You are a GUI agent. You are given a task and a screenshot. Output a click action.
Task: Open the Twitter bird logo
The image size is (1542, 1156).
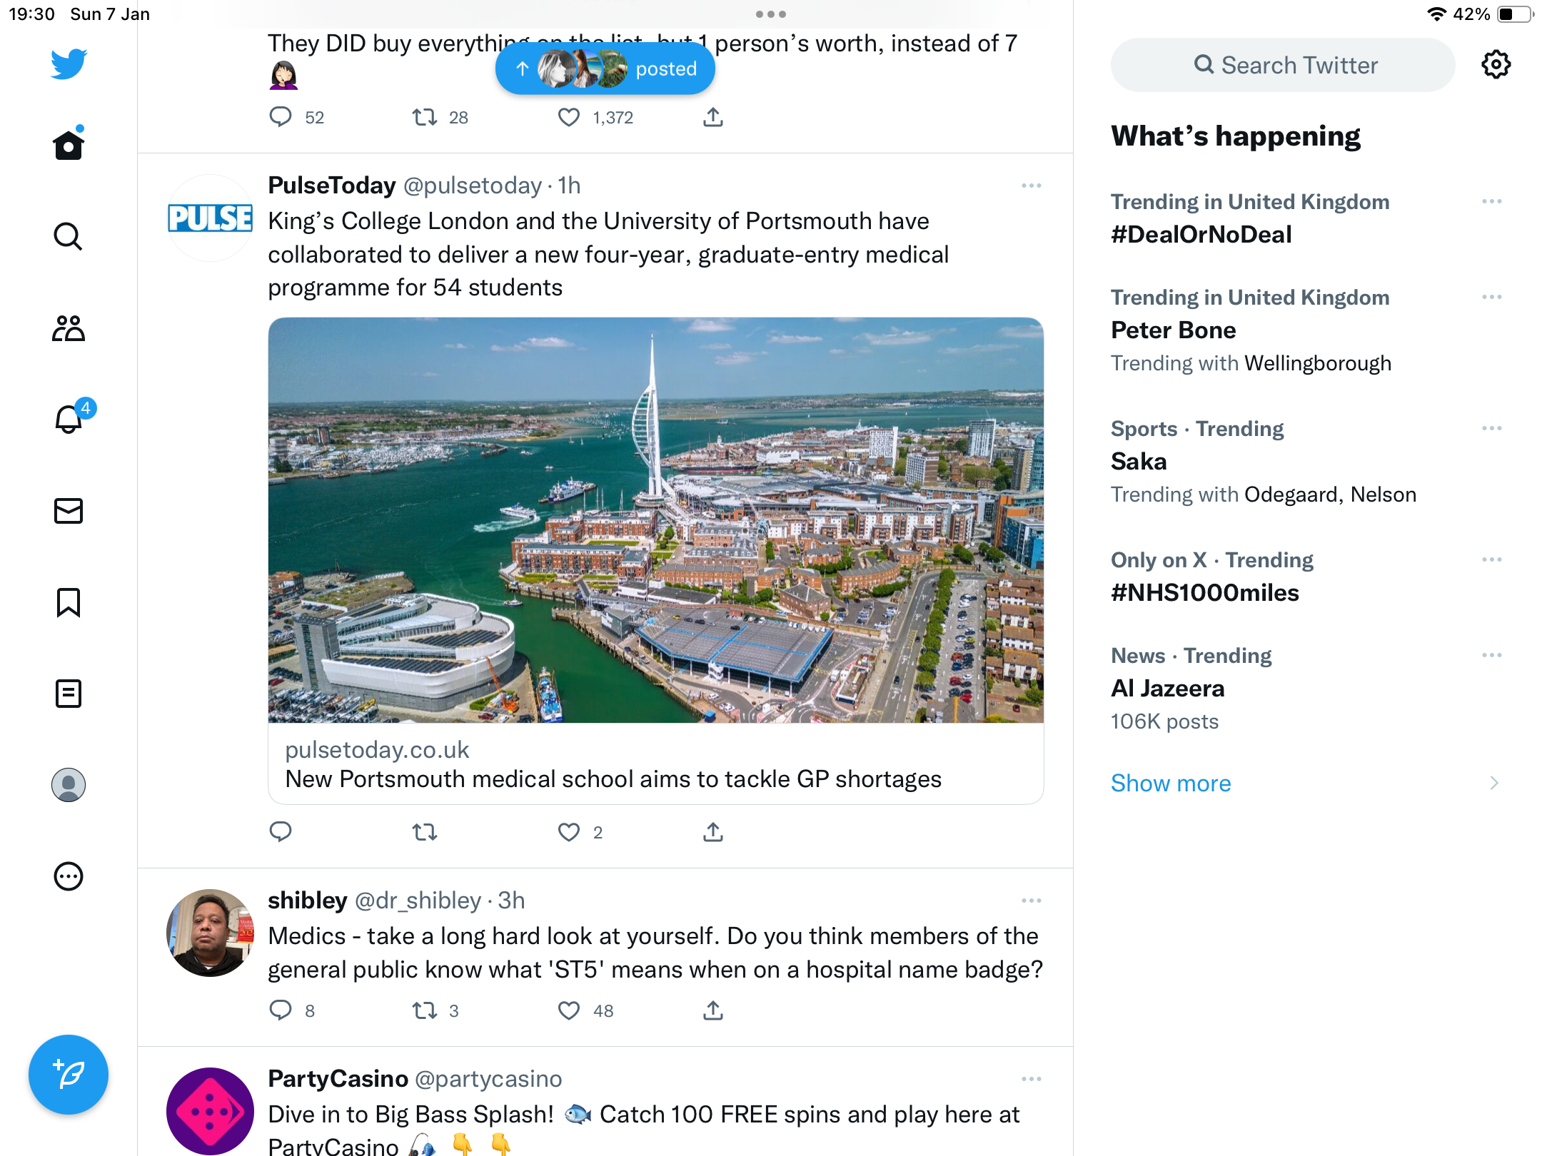click(69, 64)
